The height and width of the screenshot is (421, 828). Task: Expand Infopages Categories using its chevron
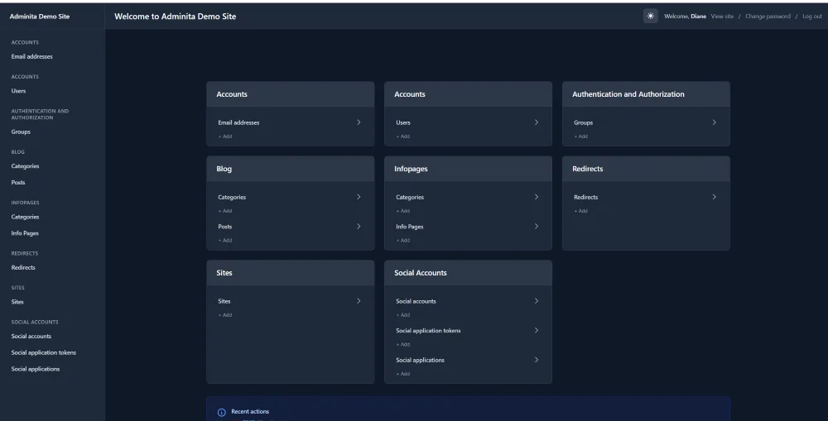tap(537, 197)
